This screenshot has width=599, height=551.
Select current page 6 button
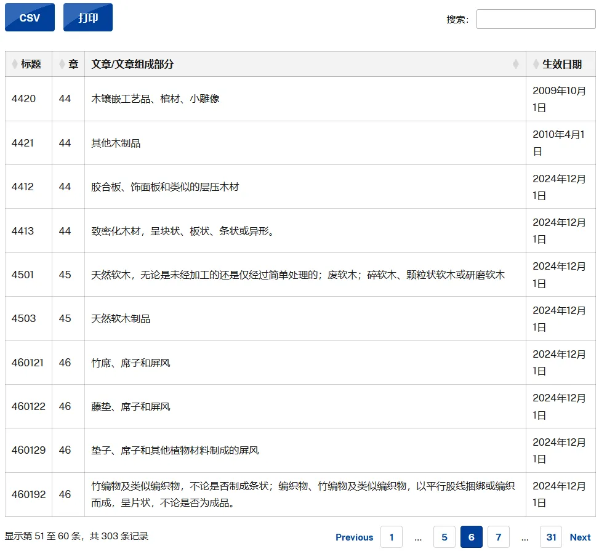[x=472, y=537]
